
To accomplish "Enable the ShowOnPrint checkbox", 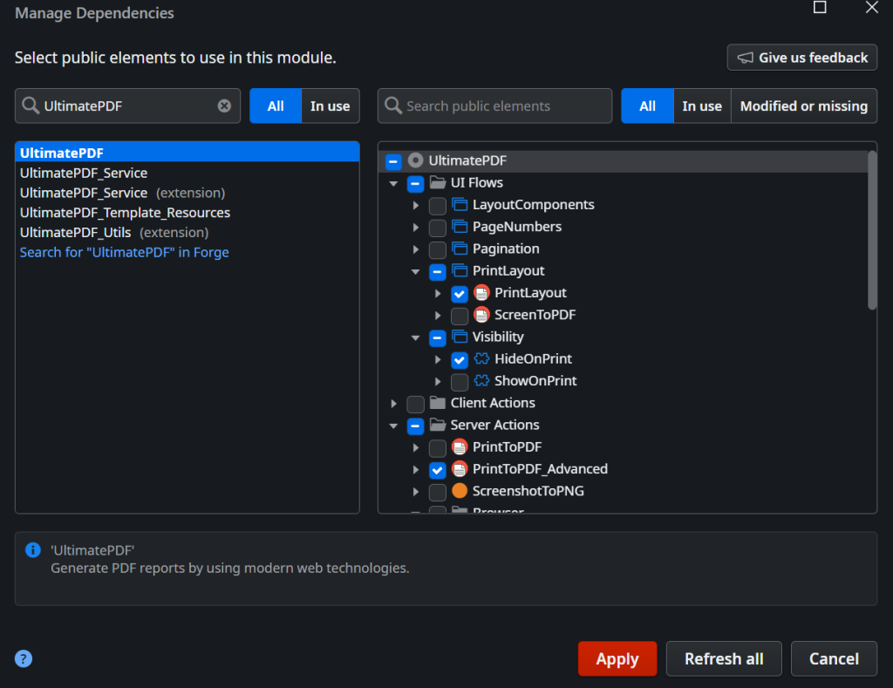I will point(460,381).
